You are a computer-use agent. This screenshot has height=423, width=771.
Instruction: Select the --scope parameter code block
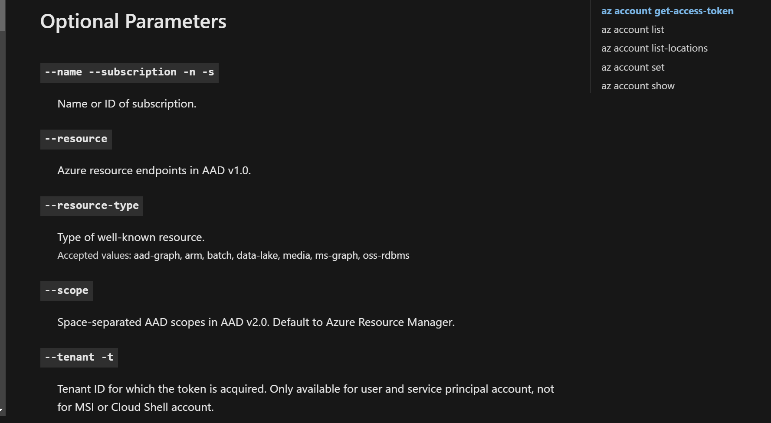pyautogui.click(x=66, y=291)
